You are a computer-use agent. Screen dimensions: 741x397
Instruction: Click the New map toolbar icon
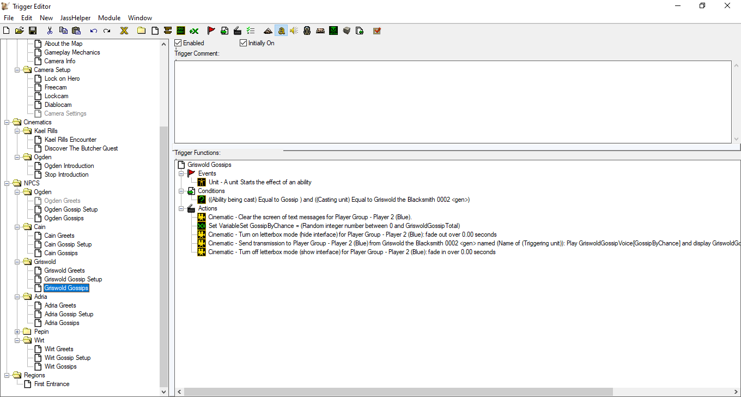(7, 31)
